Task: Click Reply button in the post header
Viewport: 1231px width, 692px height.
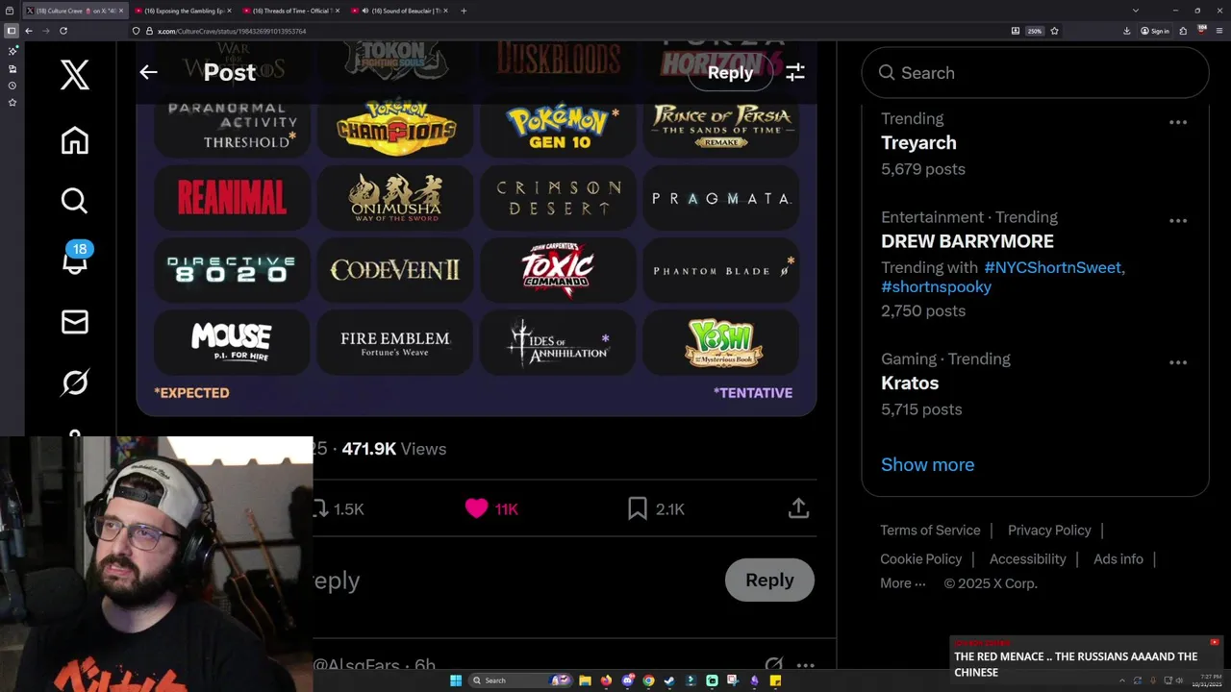Action: (730, 72)
